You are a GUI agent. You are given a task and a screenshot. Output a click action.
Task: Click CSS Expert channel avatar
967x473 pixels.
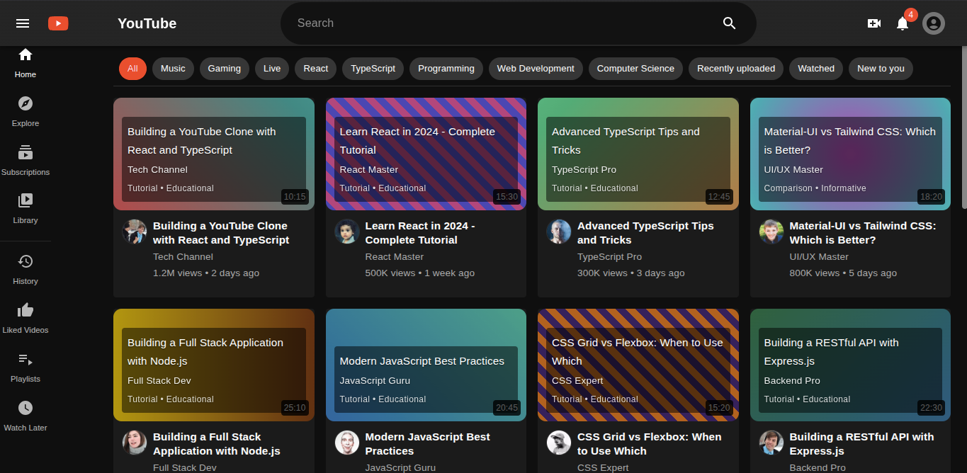pos(559,443)
